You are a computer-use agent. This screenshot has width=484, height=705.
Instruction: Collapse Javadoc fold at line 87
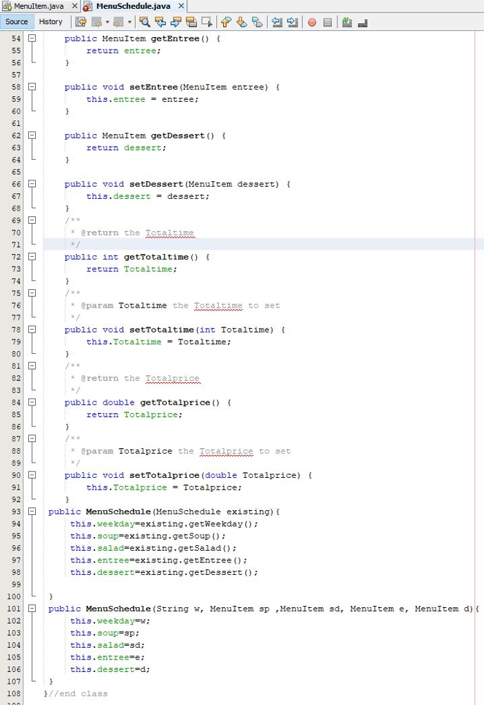[32, 439]
